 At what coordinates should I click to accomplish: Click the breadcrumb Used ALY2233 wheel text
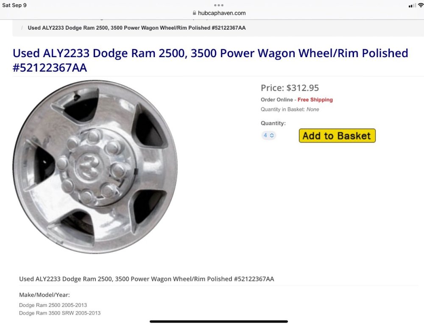137,28
